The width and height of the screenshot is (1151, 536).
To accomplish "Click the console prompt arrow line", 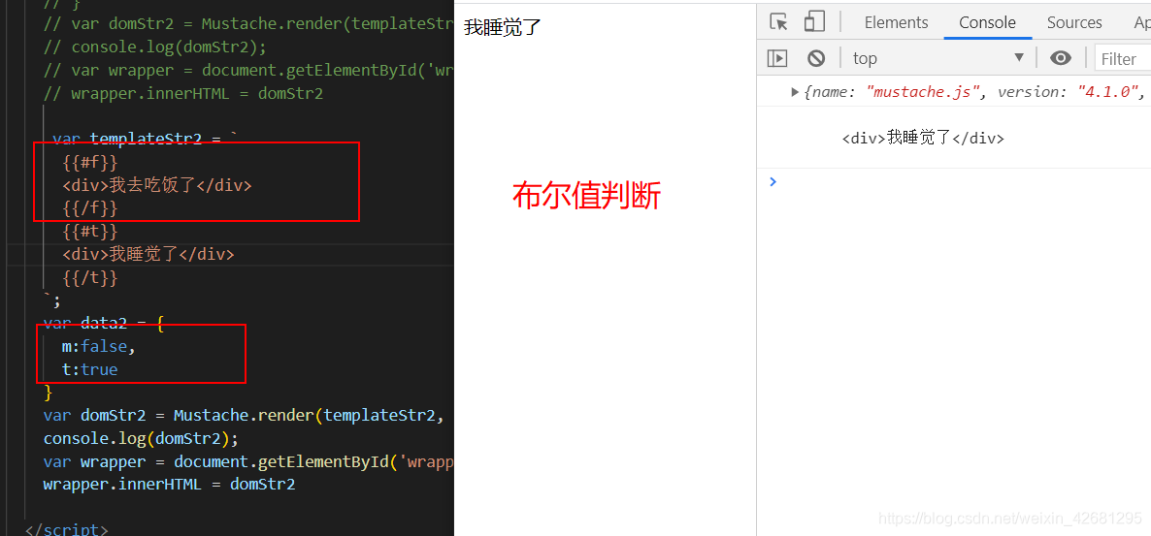I will coord(773,181).
